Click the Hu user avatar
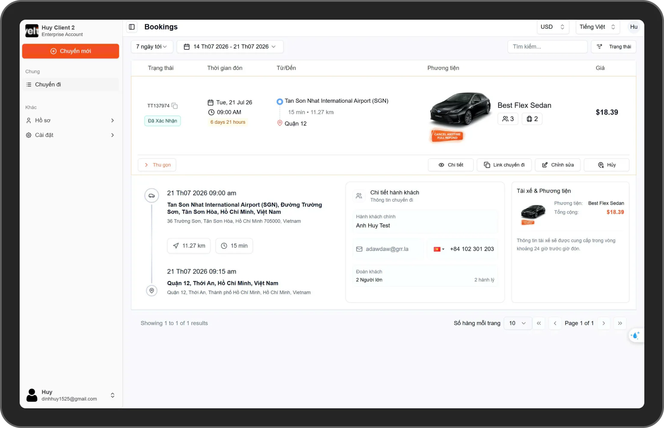The image size is (664, 428). click(x=634, y=27)
